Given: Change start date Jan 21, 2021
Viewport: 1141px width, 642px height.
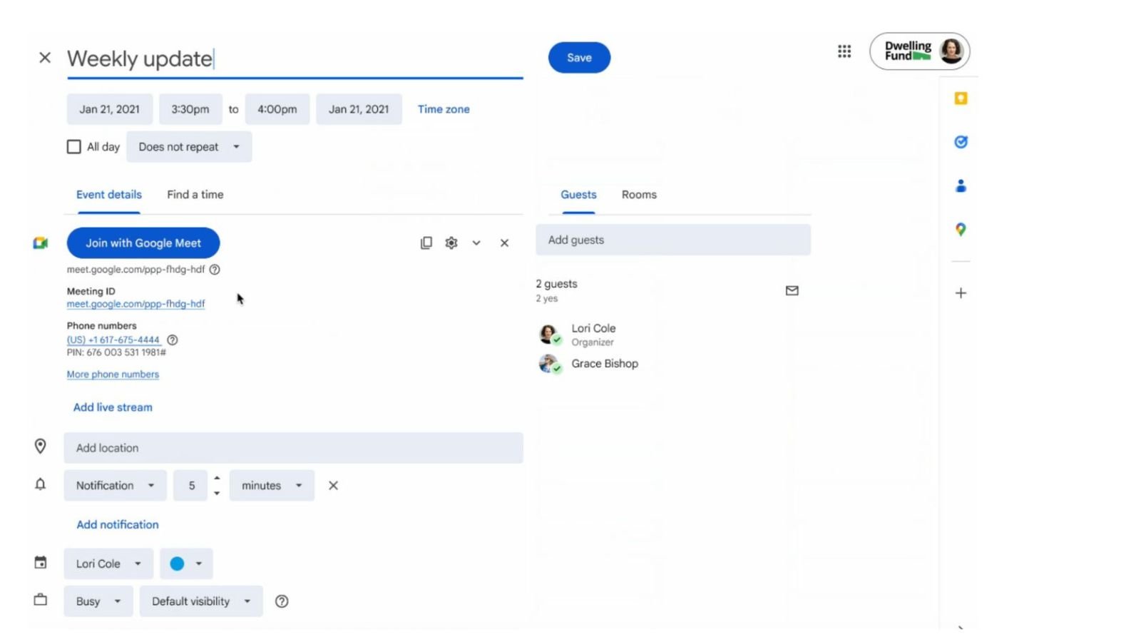Looking at the screenshot, I should [110, 109].
